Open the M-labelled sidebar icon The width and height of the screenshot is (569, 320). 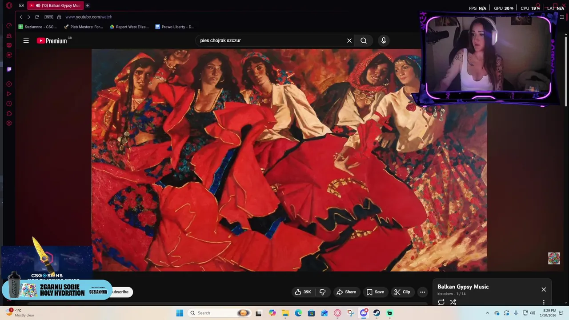(9, 55)
